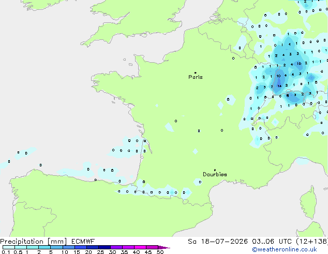Pick the 1–2 mm legend swatch
328x254 pixels.
point(33,247)
